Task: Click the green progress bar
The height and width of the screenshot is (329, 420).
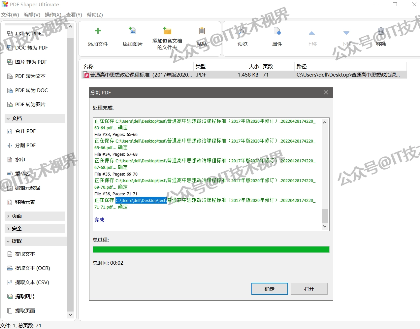Action: point(211,249)
